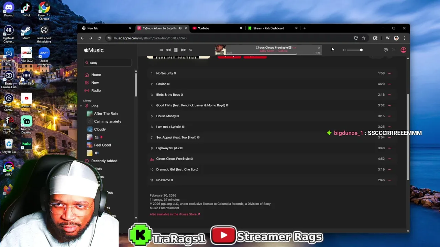This screenshot has width=440, height=247.
Task: Open Apple Music account profile icon
Action: [403, 50]
